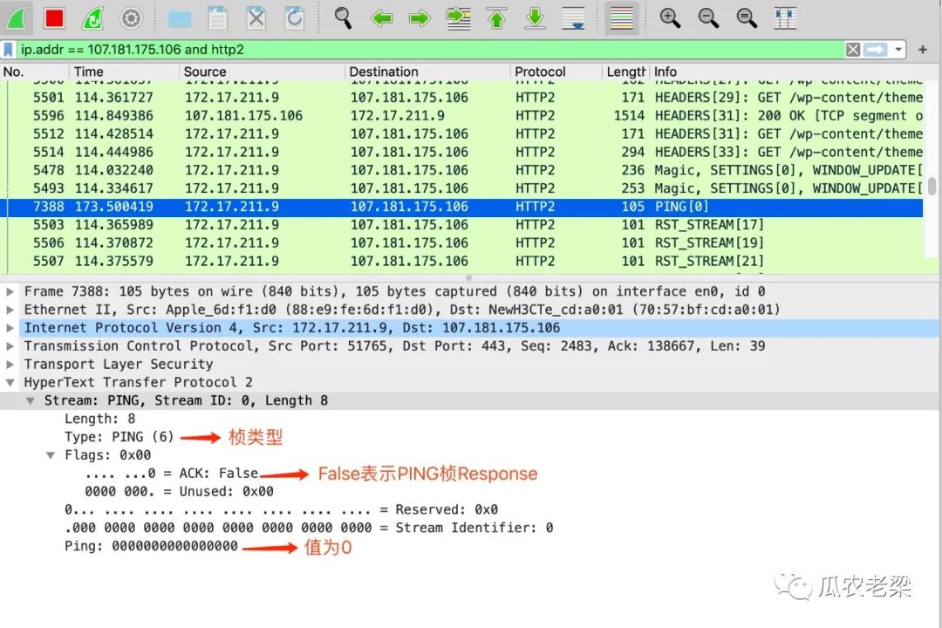
Task: Sort by the Length column header
Action: [x=626, y=72]
